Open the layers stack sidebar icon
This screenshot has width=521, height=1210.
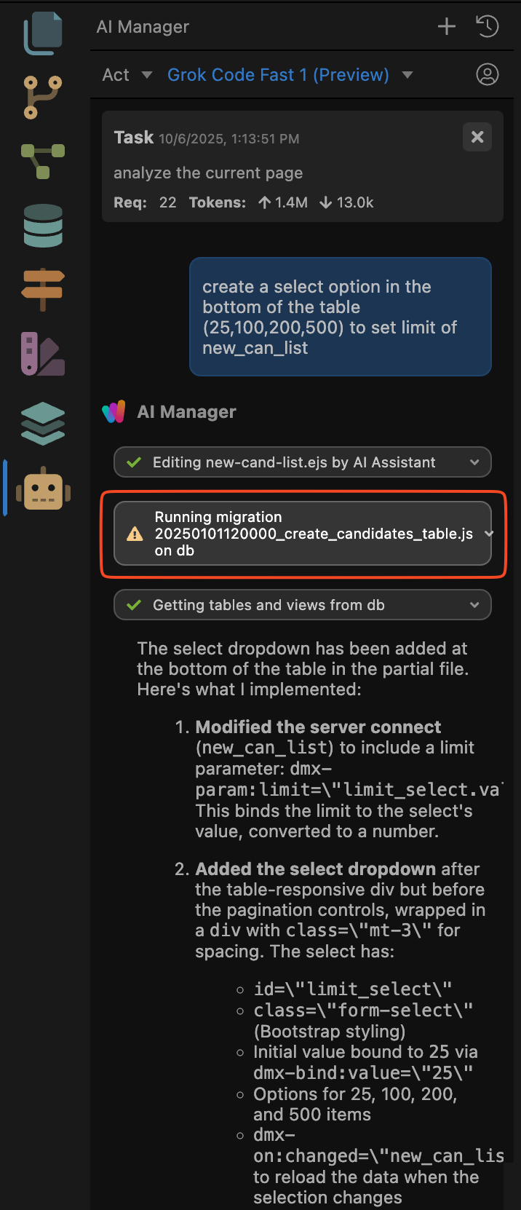pyautogui.click(x=43, y=423)
